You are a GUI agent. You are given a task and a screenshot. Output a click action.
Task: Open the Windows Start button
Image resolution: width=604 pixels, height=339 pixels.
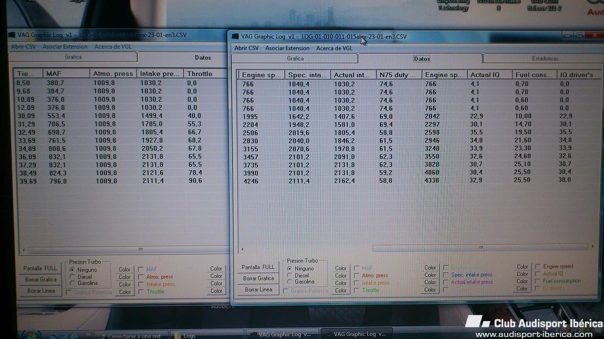pos(31,335)
